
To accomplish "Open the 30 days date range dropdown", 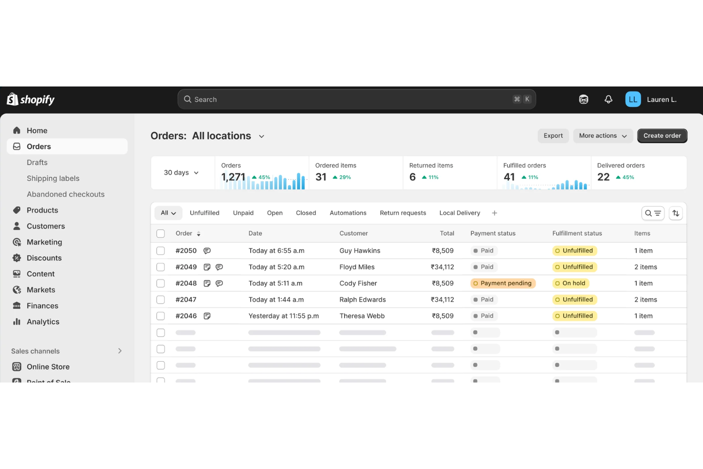I will pyautogui.click(x=180, y=172).
